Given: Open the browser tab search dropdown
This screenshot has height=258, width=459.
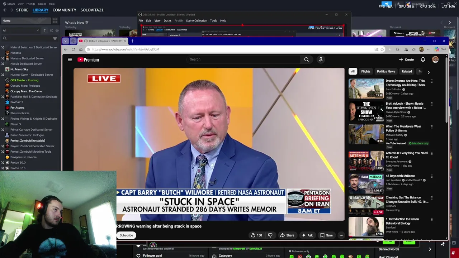Looking at the screenshot, I should tap(66, 41).
